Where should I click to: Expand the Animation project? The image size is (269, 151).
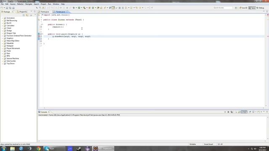coord(3,18)
